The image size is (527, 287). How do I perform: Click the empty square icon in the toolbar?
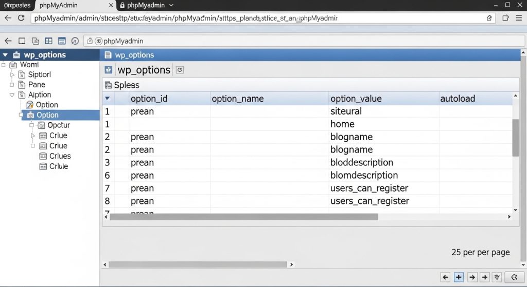click(22, 41)
